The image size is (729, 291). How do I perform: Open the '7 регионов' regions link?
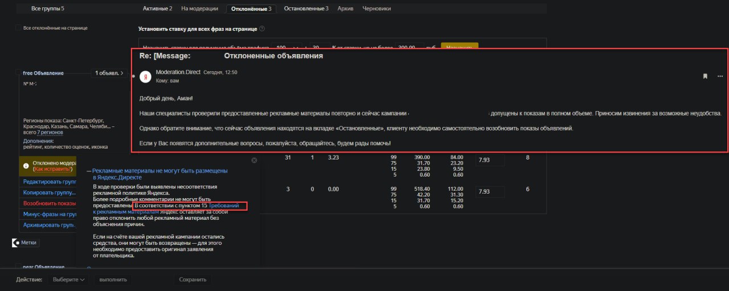(50, 132)
